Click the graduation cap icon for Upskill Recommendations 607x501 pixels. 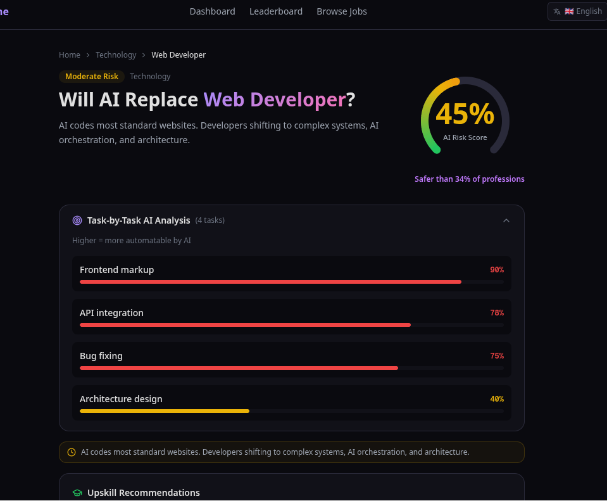tap(77, 492)
